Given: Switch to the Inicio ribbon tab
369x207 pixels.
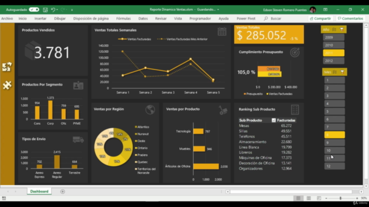Looking at the screenshot, I should coord(22,18).
